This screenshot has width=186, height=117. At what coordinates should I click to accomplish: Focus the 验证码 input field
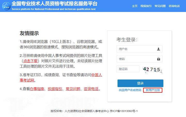point(128,69)
